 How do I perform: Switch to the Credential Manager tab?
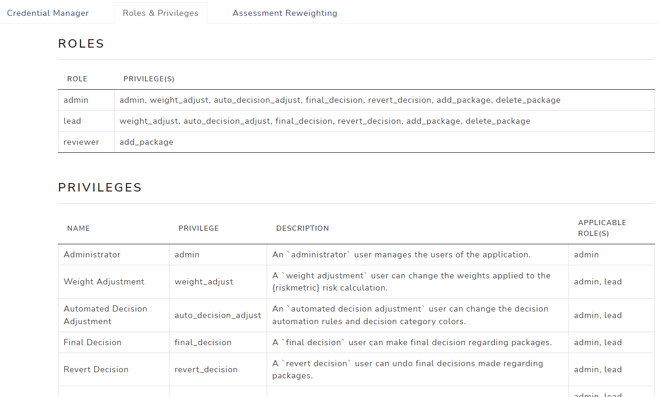48,13
